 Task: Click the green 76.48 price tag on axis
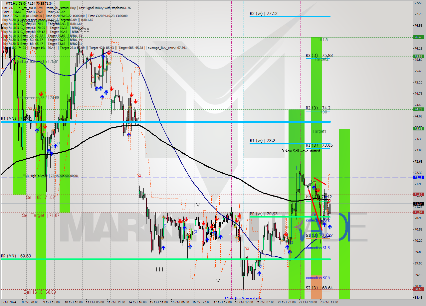[x=418, y=37]
